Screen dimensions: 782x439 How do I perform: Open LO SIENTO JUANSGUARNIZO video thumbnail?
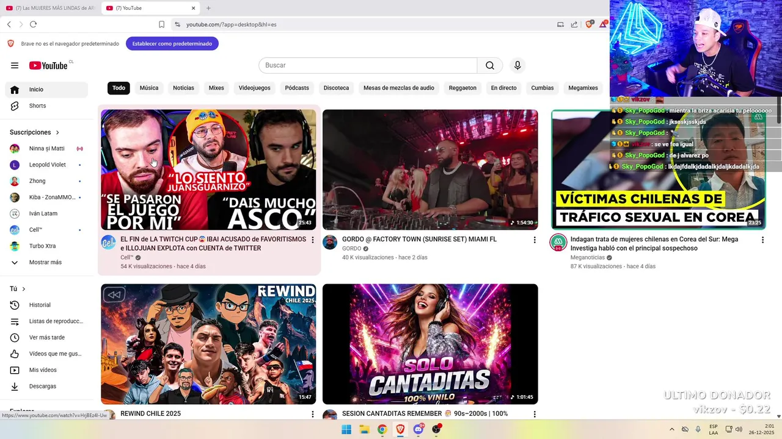coord(208,170)
